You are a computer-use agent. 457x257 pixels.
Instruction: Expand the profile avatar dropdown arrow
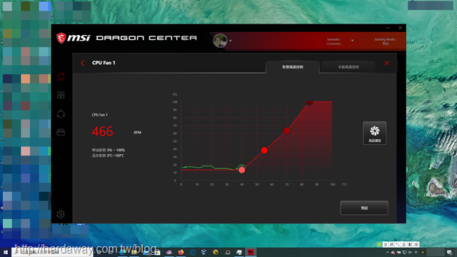(230, 41)
